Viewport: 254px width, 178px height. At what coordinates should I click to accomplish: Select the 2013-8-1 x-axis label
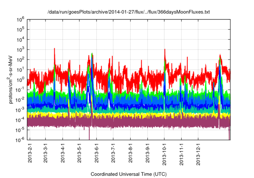[x=131, y=153]
